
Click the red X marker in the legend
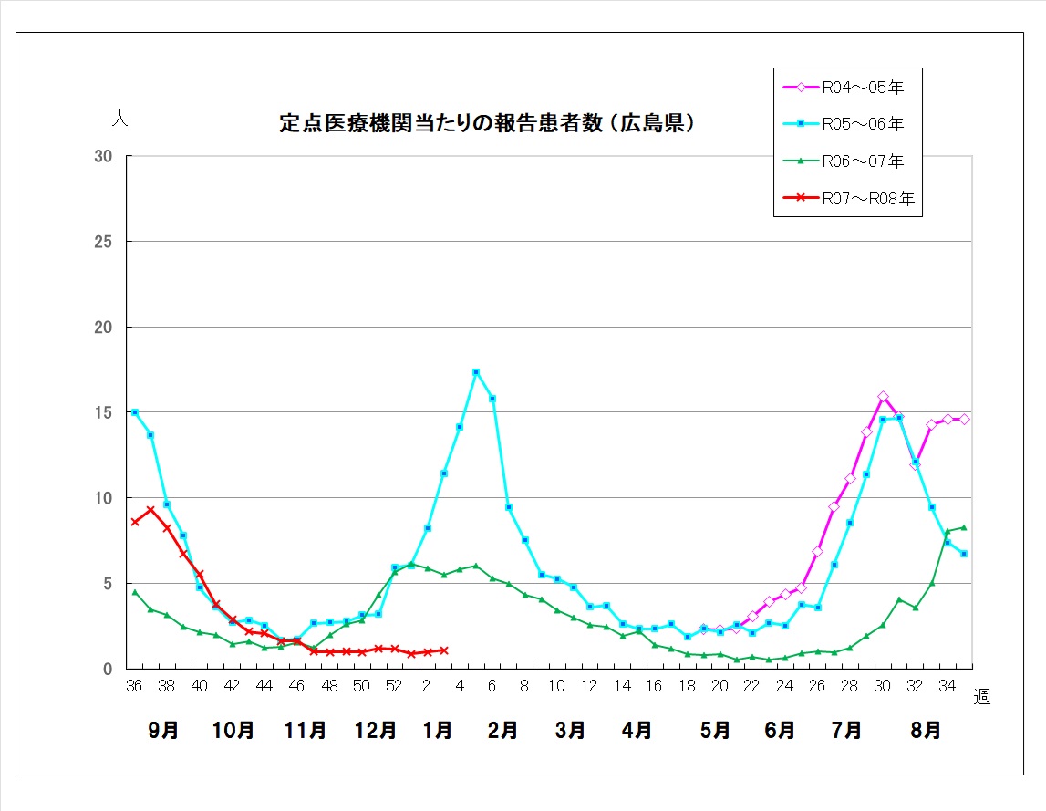pyautogui.click(x=800, y=198)
